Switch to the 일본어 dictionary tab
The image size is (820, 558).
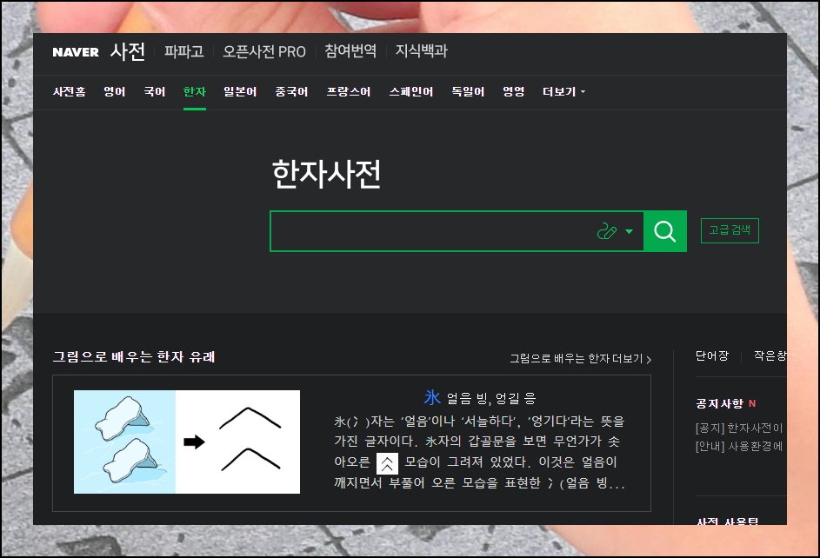click(x=240, y=92)
